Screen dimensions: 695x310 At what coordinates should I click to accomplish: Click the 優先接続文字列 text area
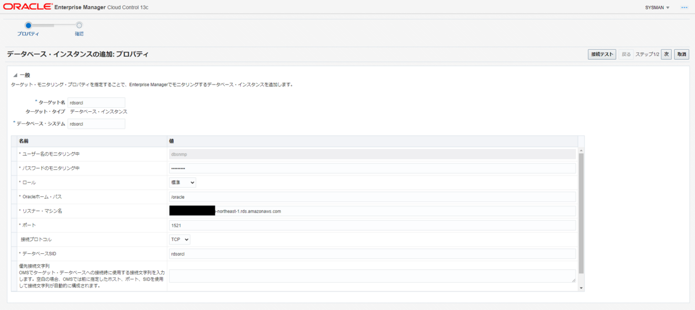point(372,276)
